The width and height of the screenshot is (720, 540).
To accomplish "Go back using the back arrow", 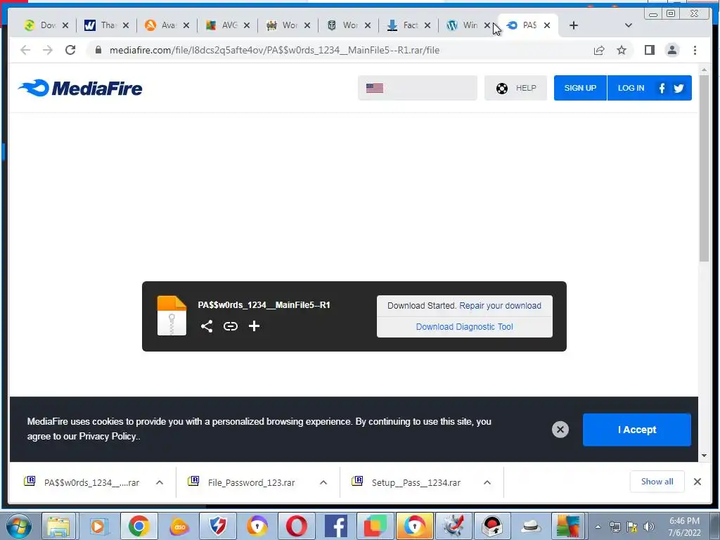I will pos(25,50).
